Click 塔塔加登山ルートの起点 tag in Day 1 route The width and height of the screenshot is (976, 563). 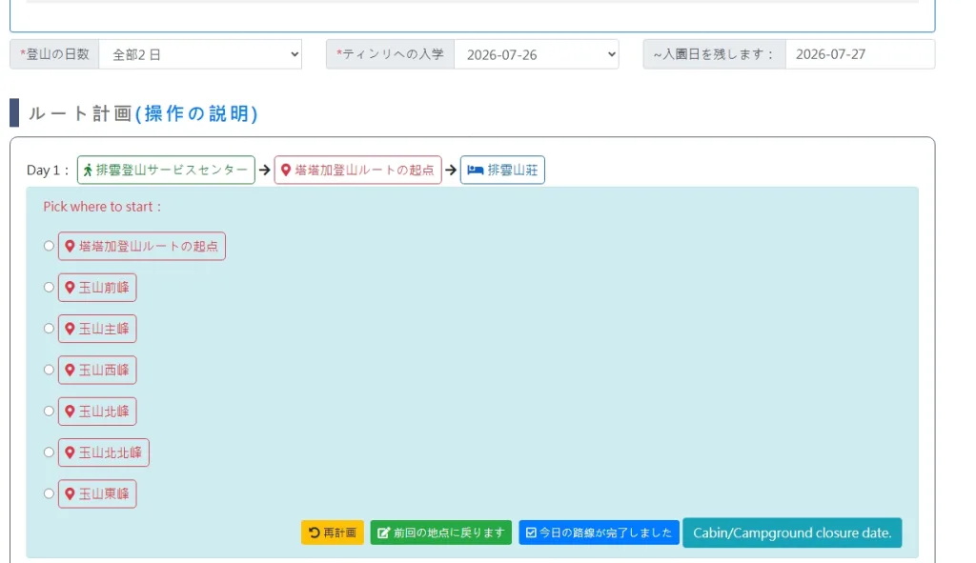358,170
